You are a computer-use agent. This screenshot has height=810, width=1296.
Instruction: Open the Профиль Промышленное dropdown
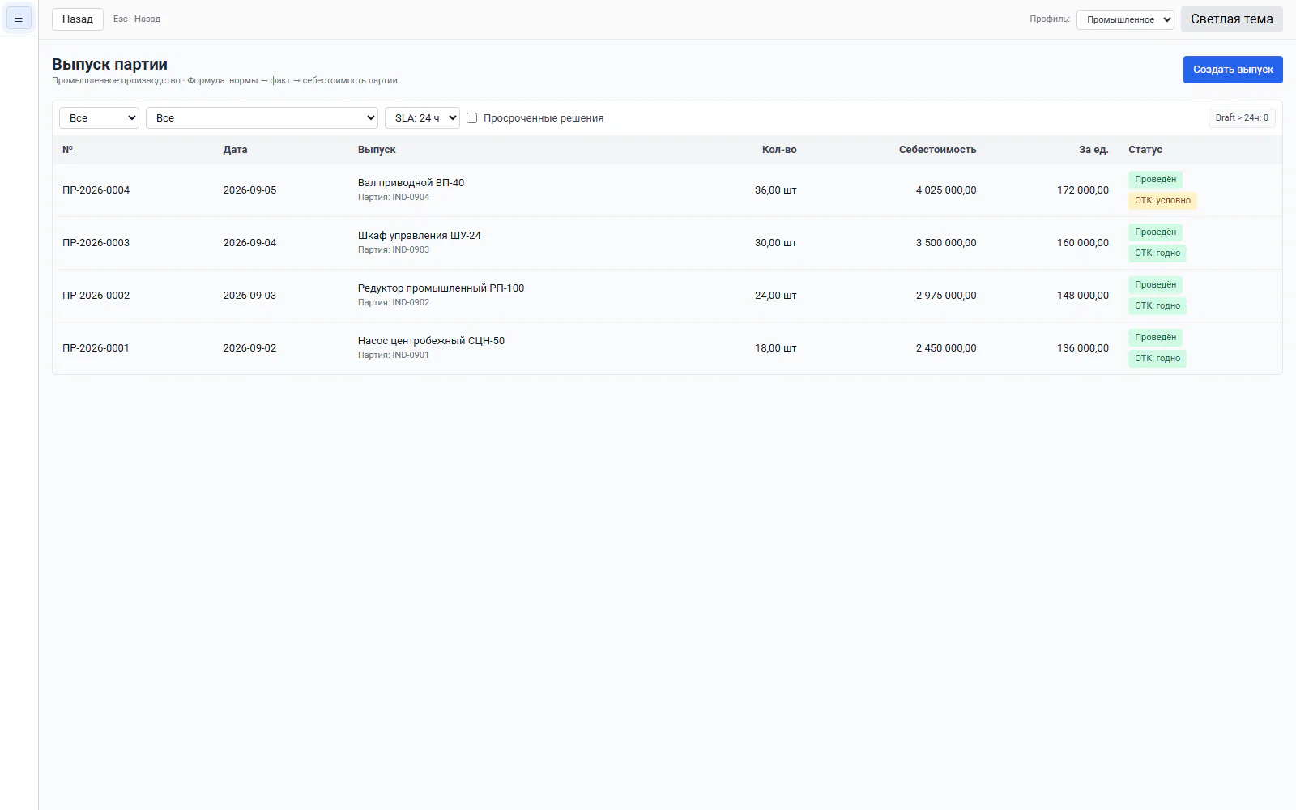[1125, 19]
